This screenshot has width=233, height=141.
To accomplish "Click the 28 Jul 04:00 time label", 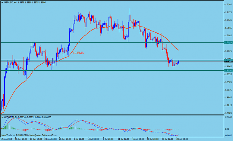I will pos(182,139).
